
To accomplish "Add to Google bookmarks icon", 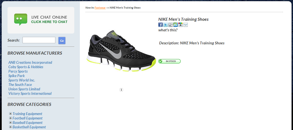I will pyautogui.click(x=181, y=25).
